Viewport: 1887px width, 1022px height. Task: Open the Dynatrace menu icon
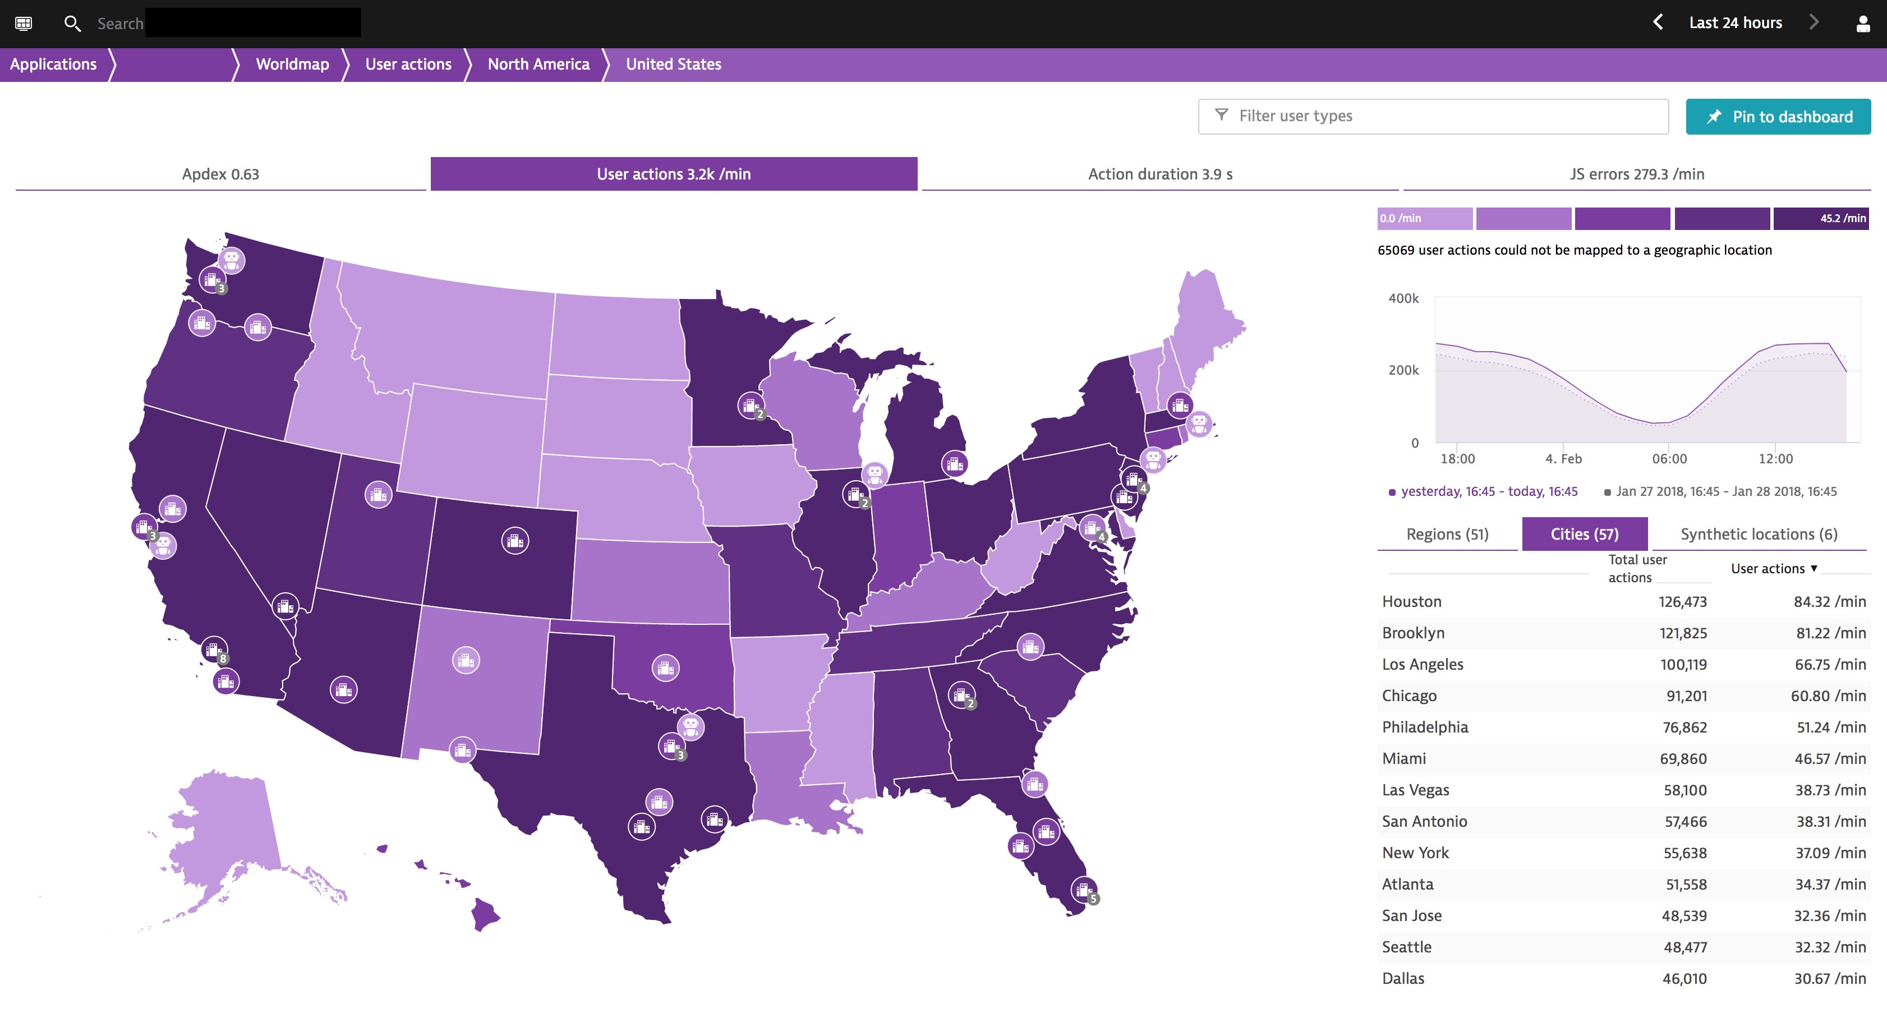[x=24, y=24]
